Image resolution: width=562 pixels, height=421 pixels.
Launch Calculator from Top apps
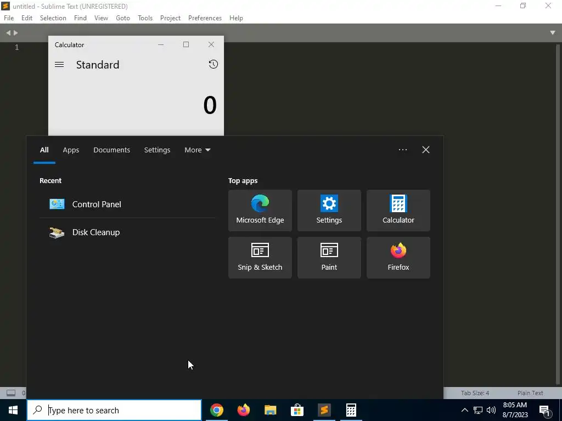[x=398, y=210]
